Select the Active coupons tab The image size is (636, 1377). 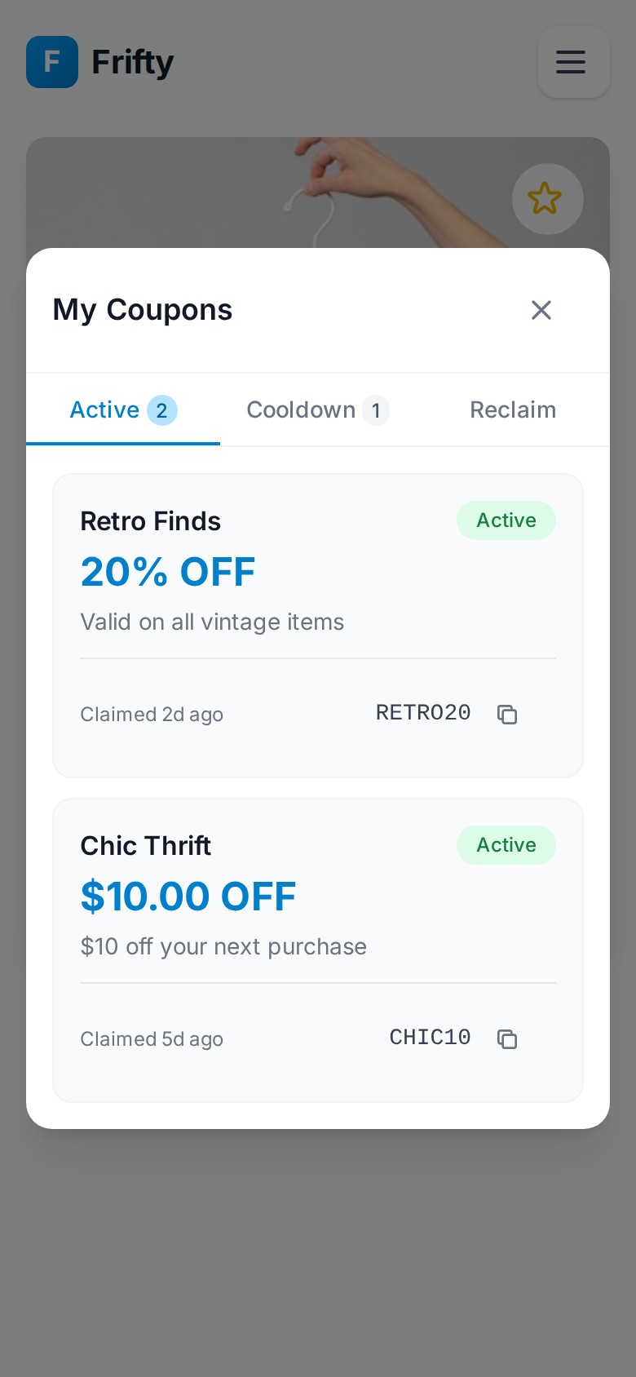[104, 410]
